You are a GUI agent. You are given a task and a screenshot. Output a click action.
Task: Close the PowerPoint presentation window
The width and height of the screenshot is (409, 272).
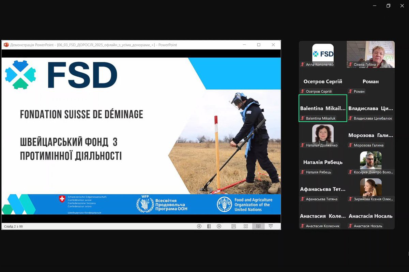[x=273, y=45]
